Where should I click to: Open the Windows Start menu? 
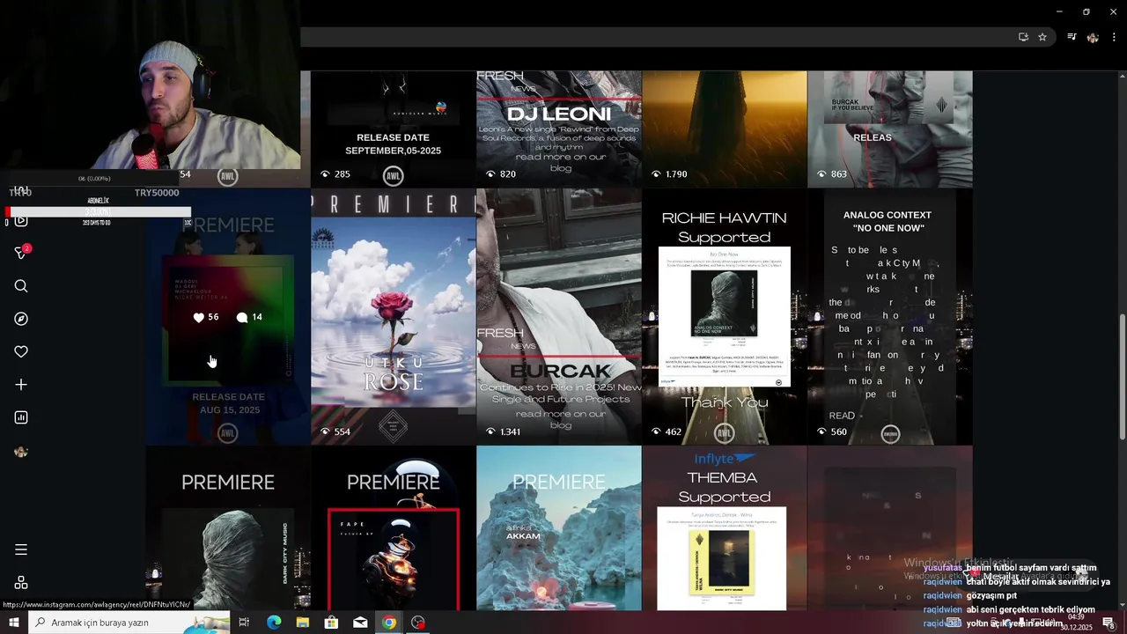click(14, 623)
